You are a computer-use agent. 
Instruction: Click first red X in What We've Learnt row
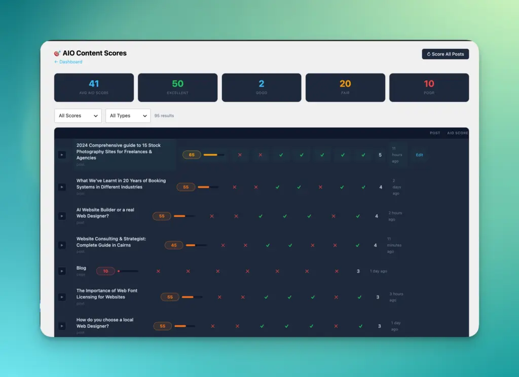tap(234, 187)
